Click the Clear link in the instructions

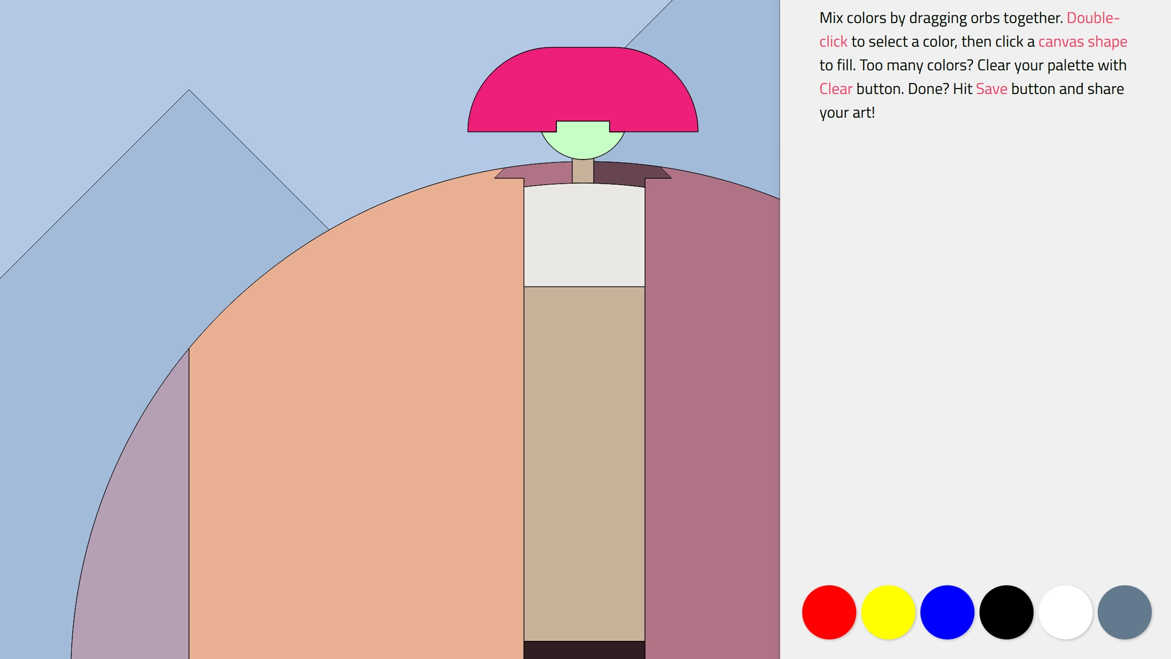click(836, 88)
